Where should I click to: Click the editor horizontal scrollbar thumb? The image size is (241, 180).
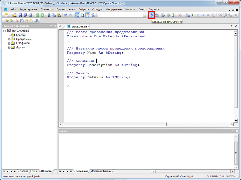(x=115, y=124)
